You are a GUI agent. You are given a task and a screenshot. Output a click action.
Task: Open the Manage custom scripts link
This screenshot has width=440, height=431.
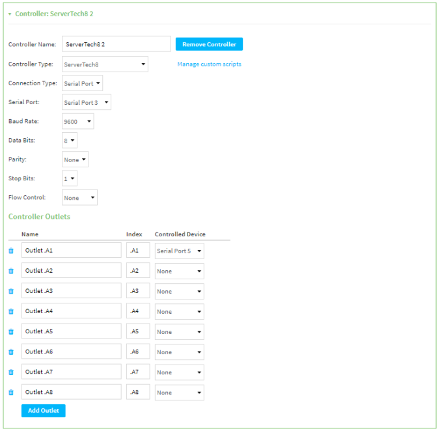pyautogui.click(x=209, y=64)
